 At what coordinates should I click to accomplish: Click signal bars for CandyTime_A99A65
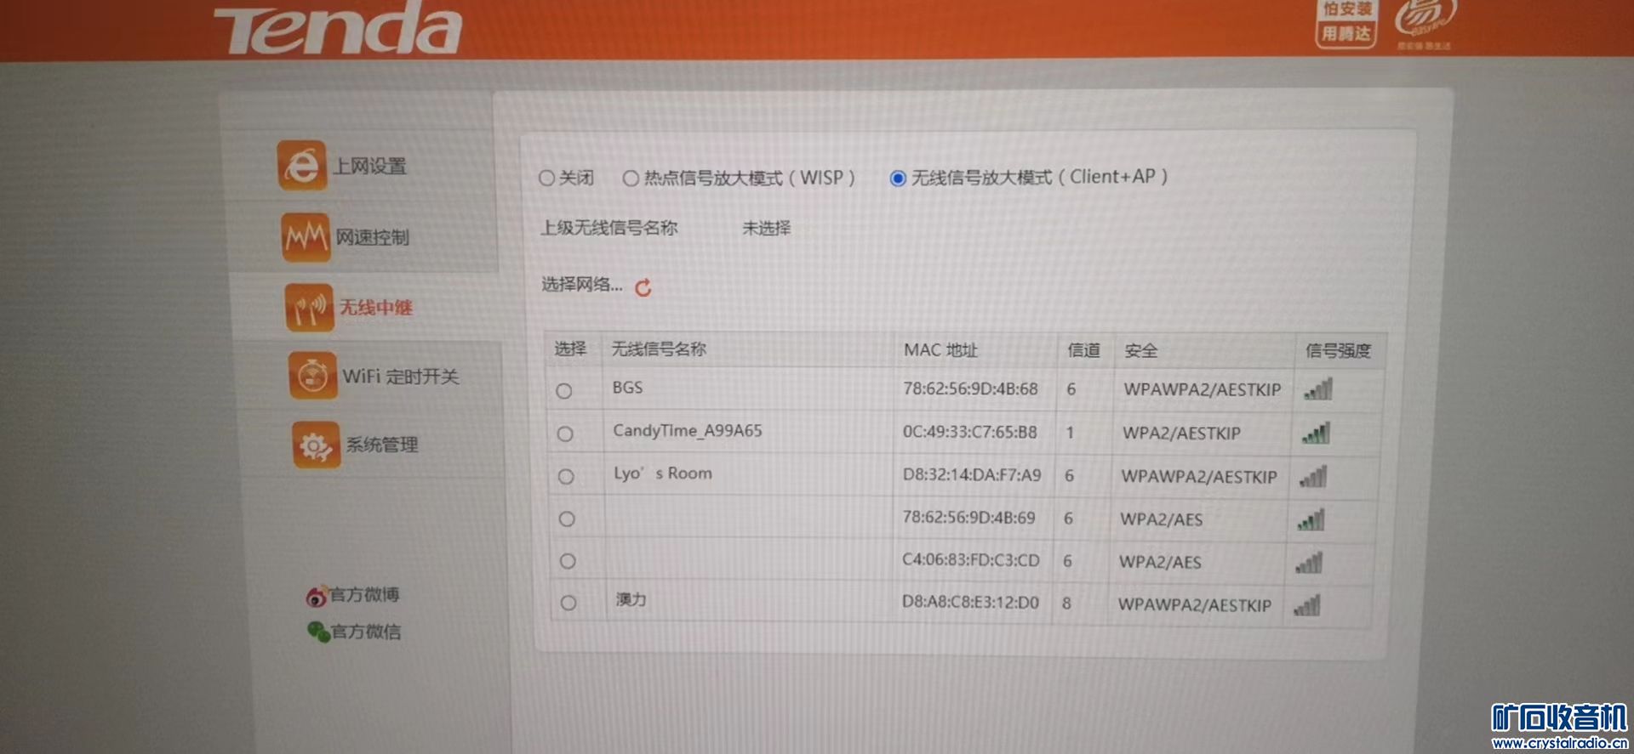pyautogui.click(x=1316, y=434)
